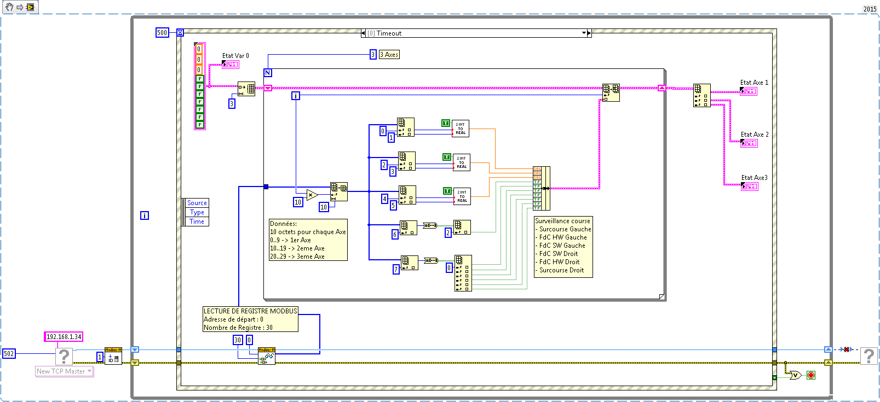Select Index Array node with indices 4 and 5
880x402 pixels.
click(407, 195)
